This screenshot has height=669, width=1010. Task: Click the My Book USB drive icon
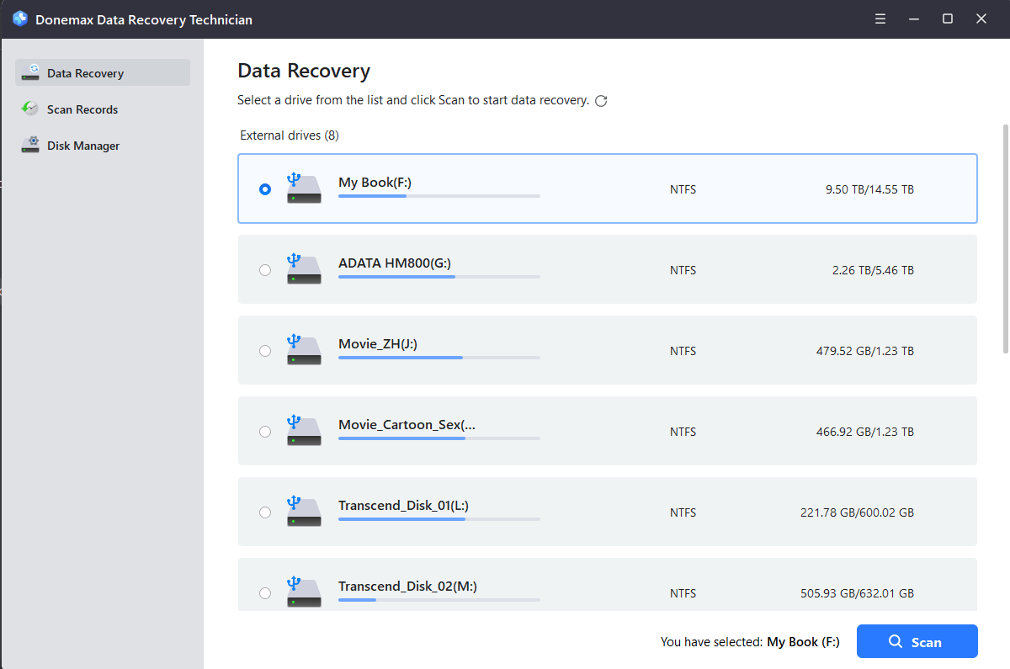(303, 188)
